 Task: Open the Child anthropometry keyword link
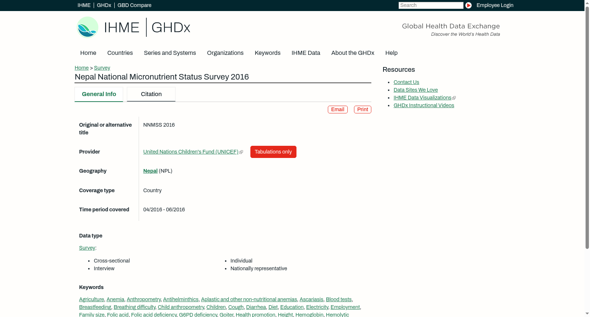(x=181, y=307)
